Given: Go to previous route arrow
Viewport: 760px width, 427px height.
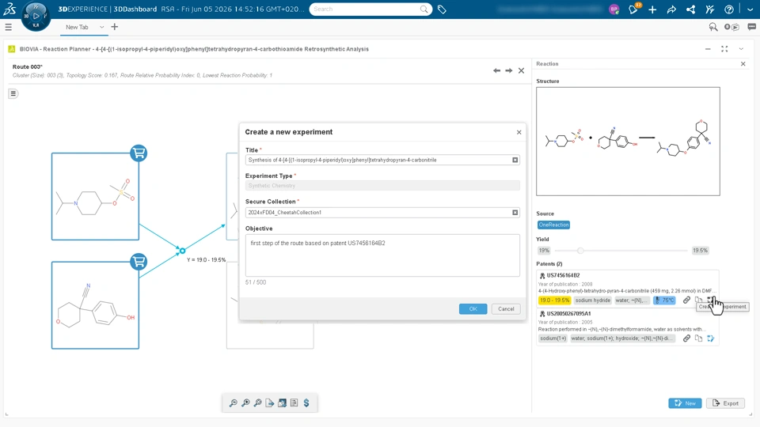Looking at the screenshot, I should click(x=497, y=70).
